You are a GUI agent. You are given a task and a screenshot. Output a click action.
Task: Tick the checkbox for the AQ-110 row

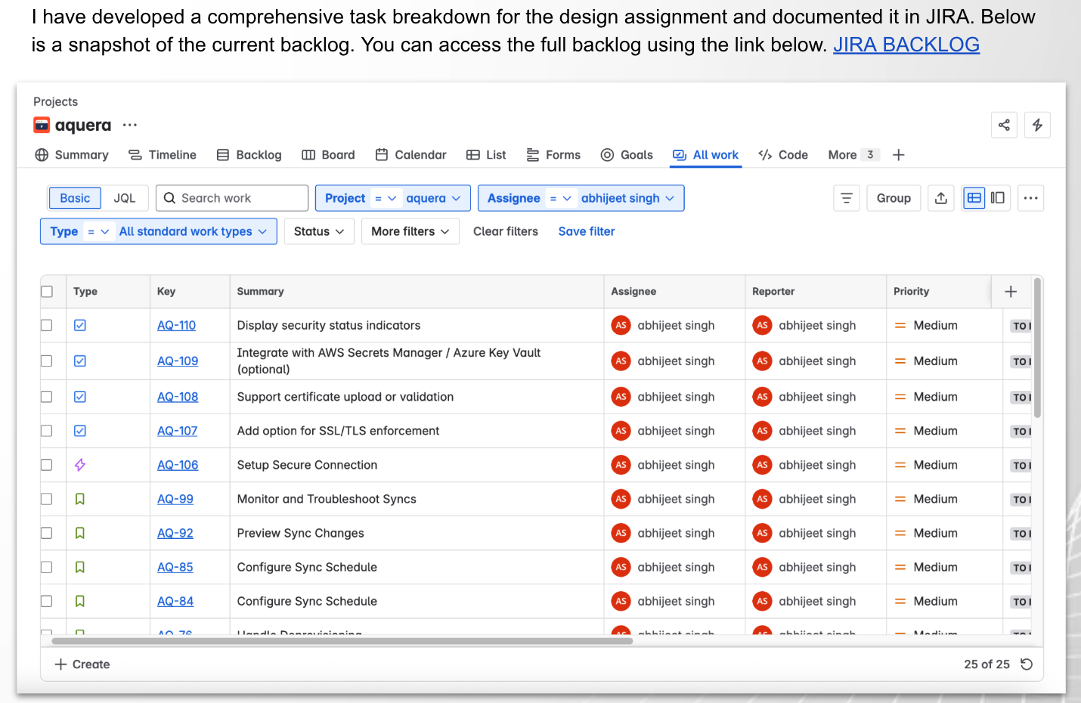[x=47, y=325]
